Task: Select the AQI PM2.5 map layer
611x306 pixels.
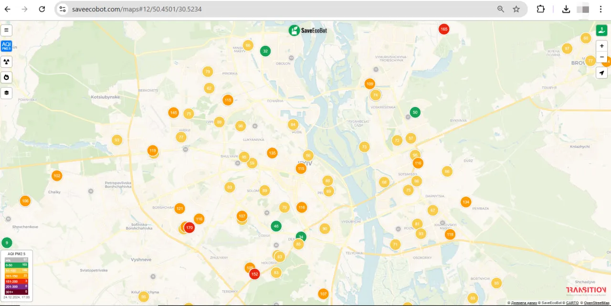Action: coord(6,46)
